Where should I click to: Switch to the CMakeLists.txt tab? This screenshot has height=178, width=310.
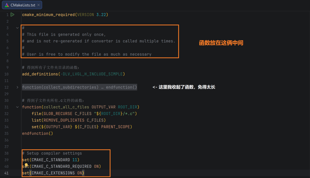22,5
